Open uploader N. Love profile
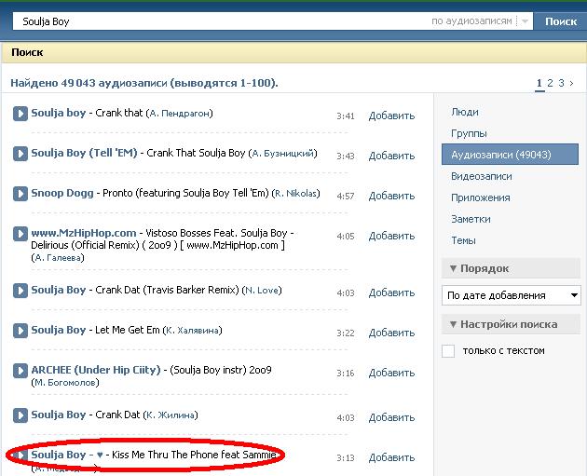Image resolution: width=587 pixels, height=476 pixels. tap(262, 291)
